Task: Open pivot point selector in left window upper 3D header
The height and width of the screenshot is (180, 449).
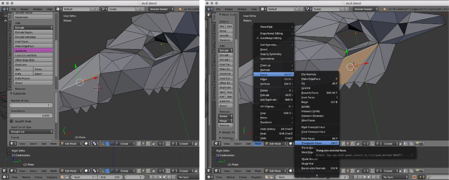Action: coord(96,144)
